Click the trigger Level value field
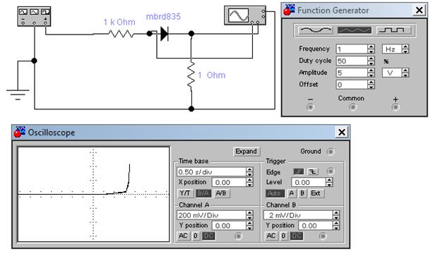This screenshot has width=440, height=261. click(x=309, y=182)
